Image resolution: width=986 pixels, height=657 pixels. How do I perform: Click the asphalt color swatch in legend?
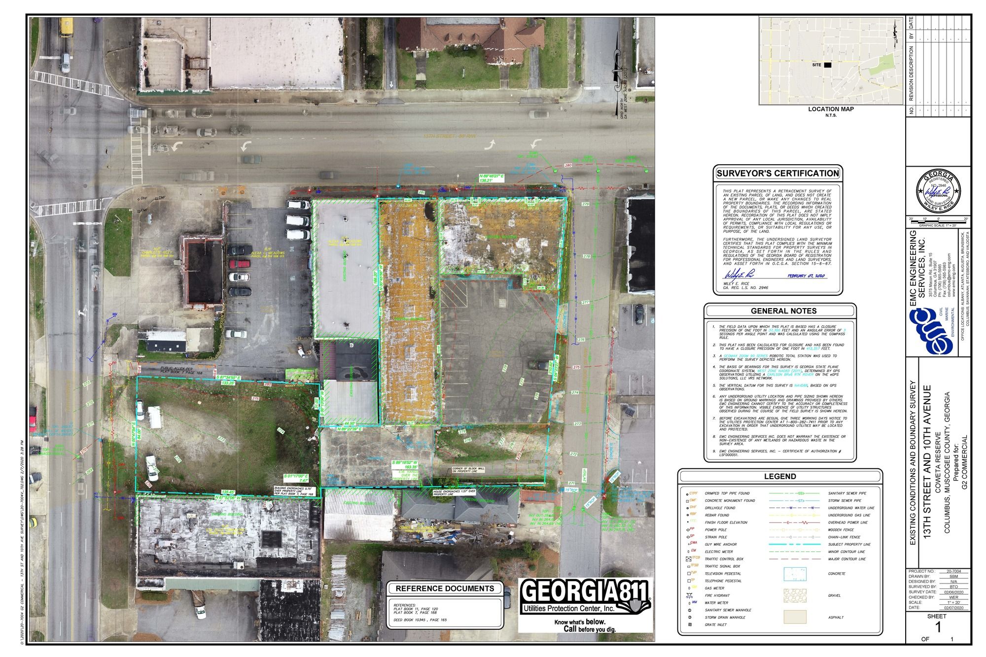[x=795, y=617]
